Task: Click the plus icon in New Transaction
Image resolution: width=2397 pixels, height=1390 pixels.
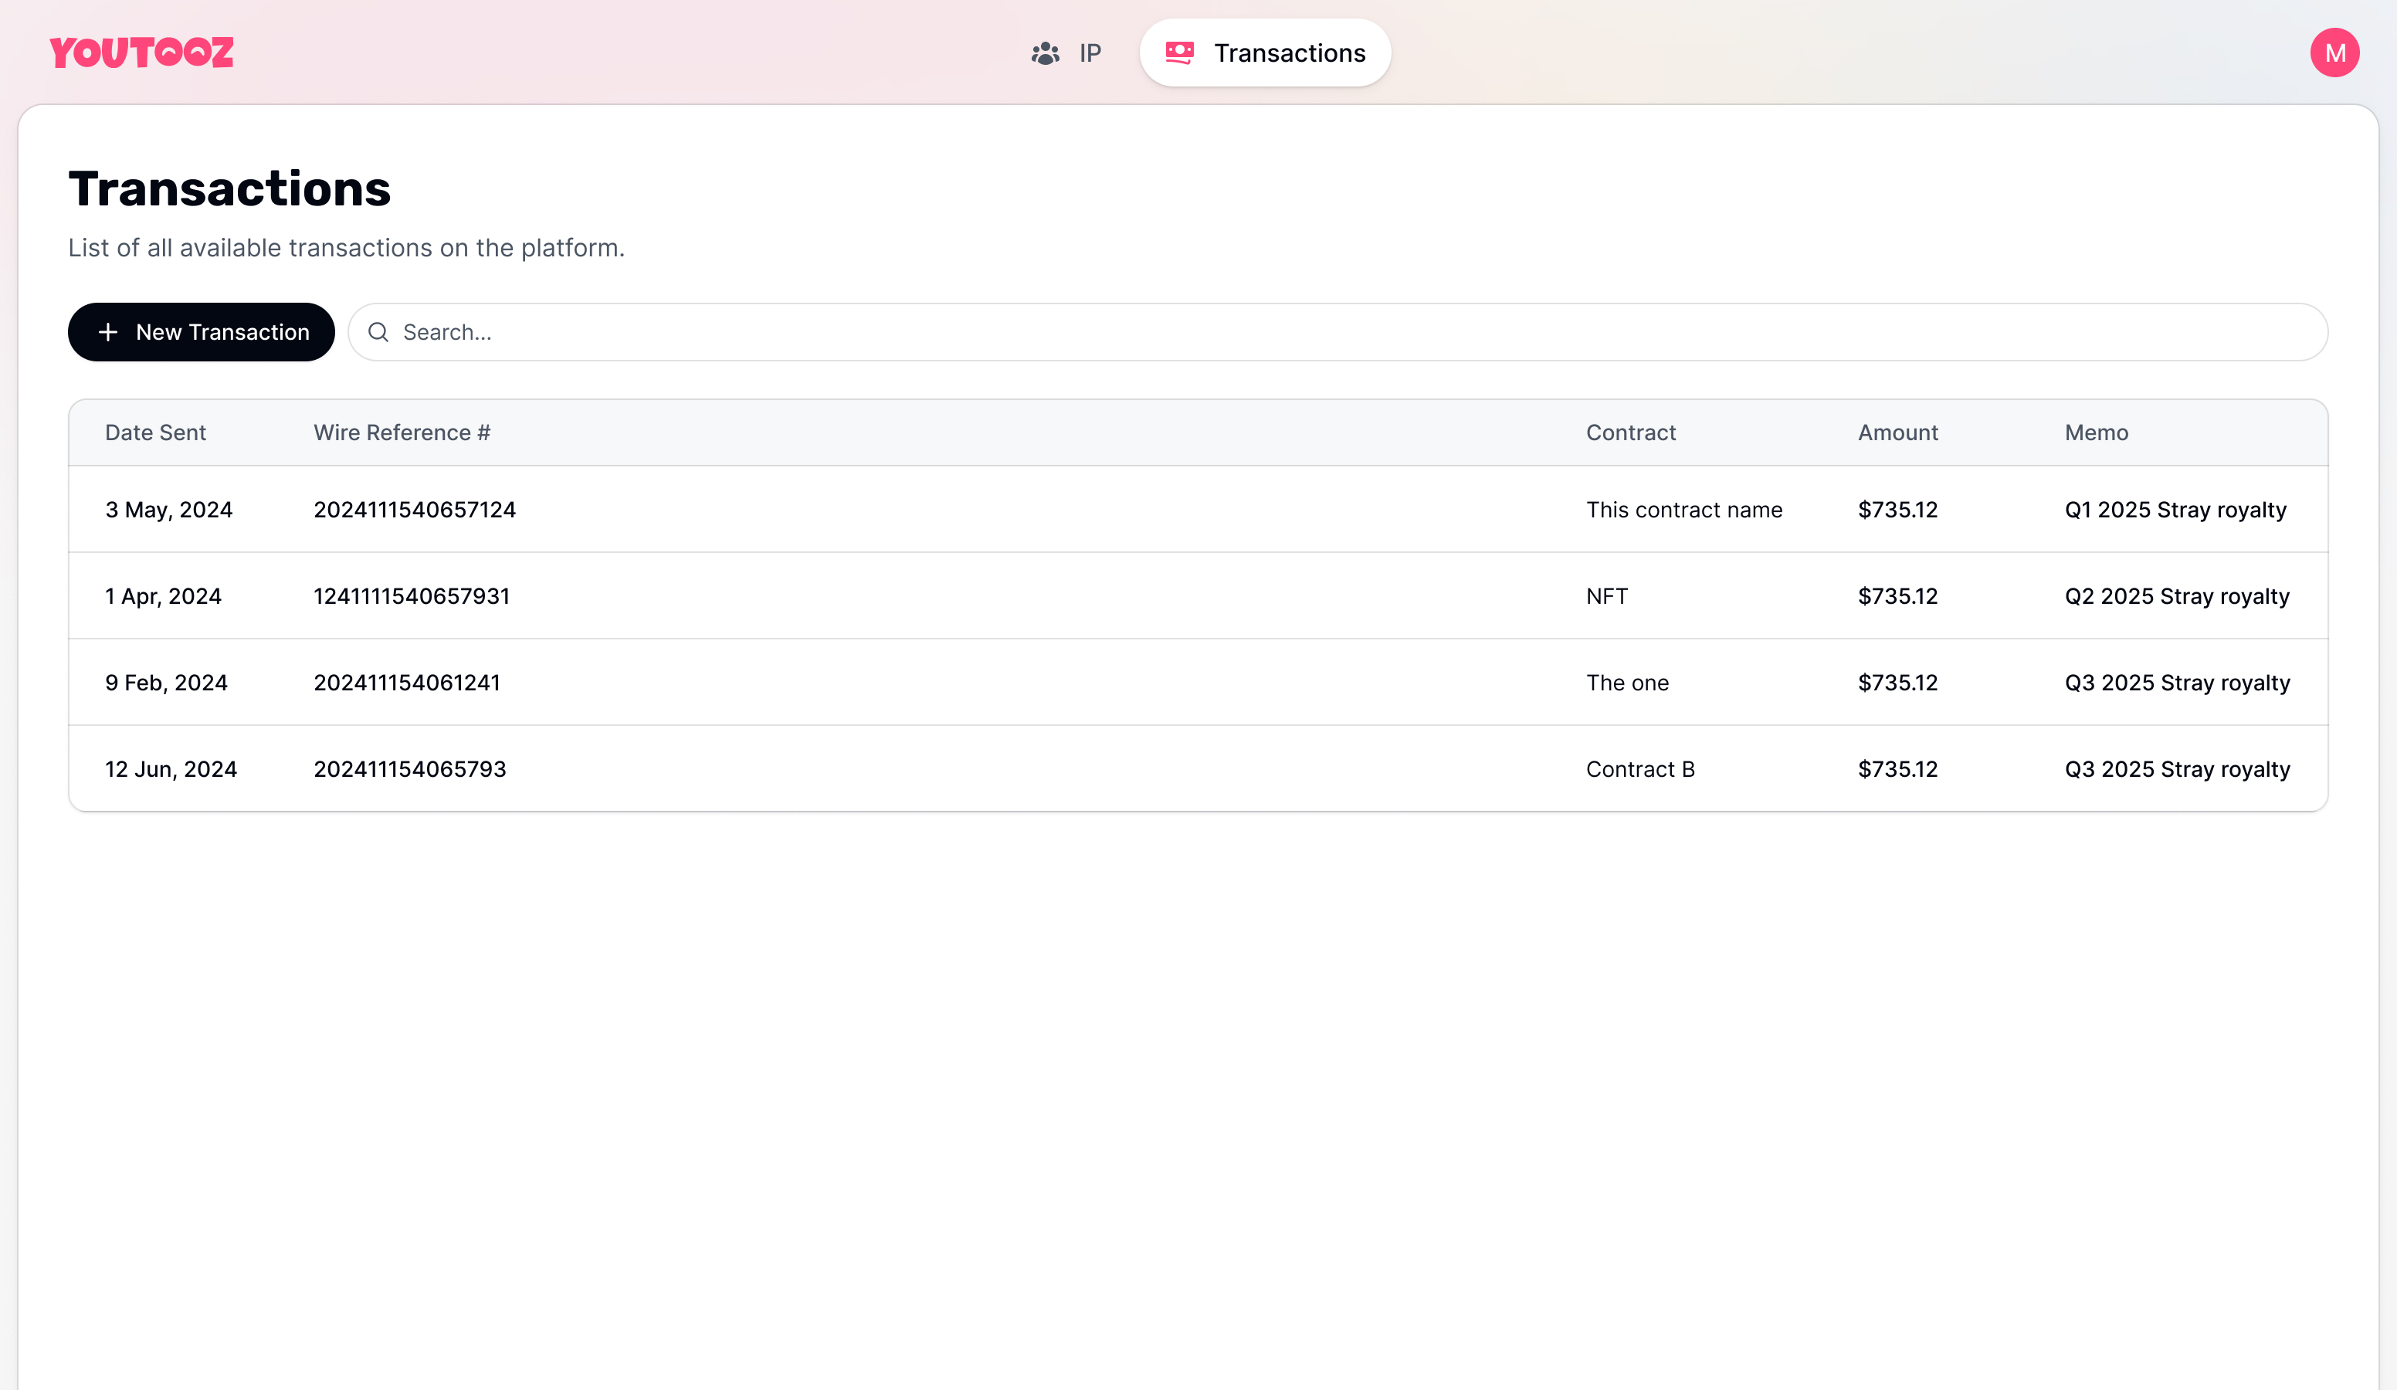Action: click(x=108, y=332)
